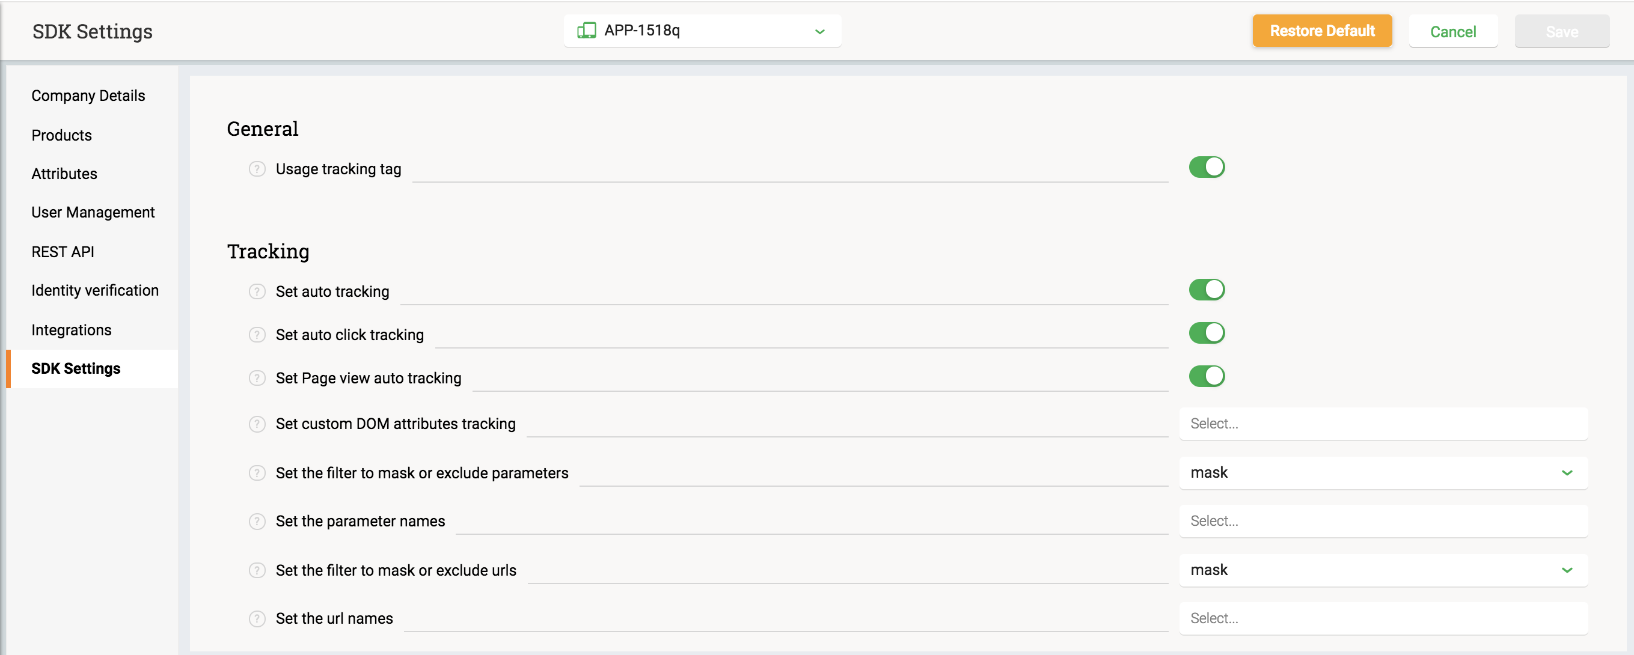This screenshot has width=1634, height=655.
Task: Open the parameter names select field
Action: (x=1383, y=521)
